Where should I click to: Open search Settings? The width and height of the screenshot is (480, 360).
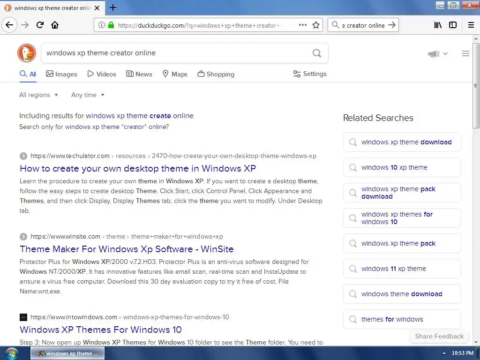click(x=310, y=74)
